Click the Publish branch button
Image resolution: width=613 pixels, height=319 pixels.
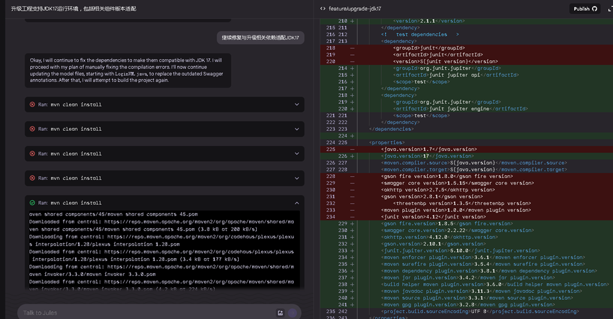[x=585, y=8]
